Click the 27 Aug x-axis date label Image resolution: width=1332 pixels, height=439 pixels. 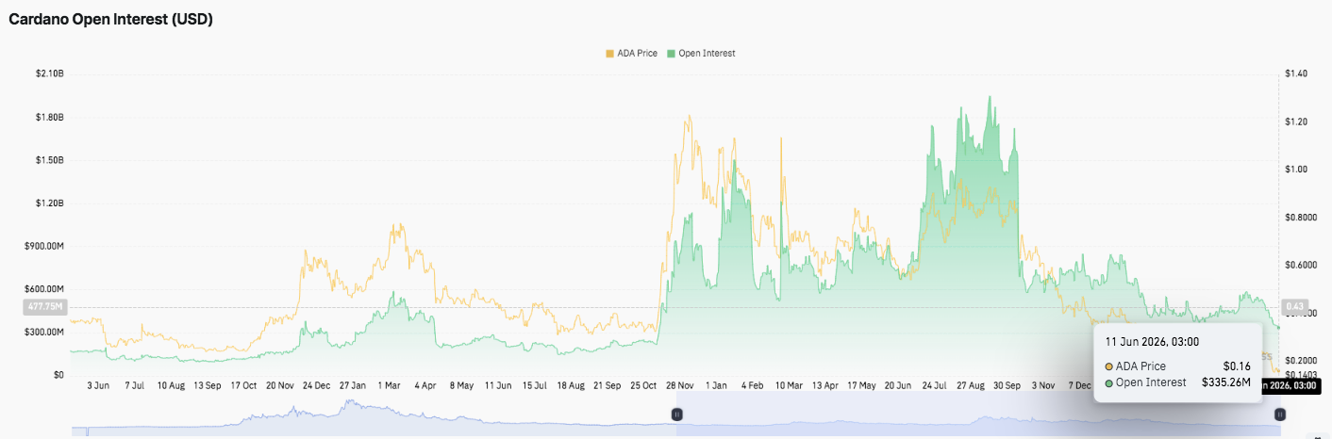971,385
